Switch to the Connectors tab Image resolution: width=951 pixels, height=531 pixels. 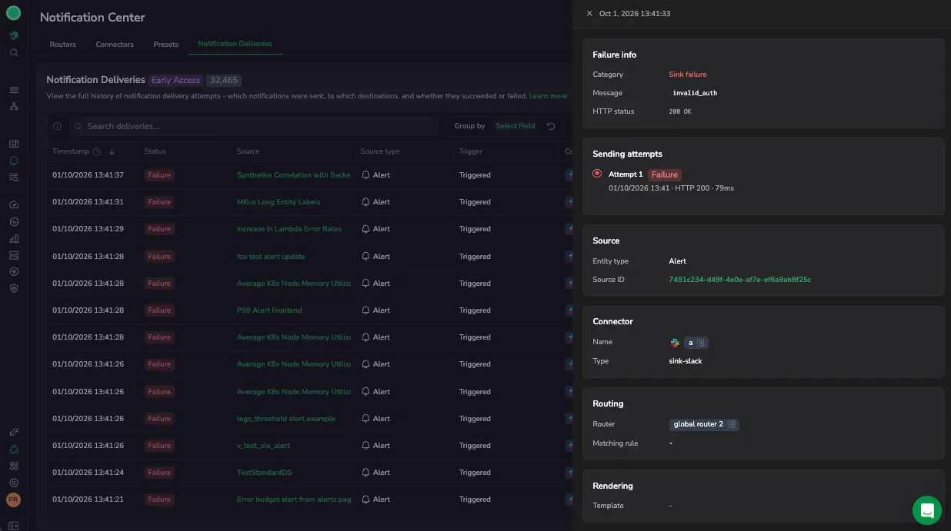(115, 45)
